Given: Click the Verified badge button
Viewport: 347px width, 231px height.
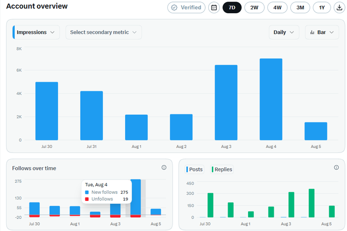Looking at the screenshot, I should click(x=186, y=8).
